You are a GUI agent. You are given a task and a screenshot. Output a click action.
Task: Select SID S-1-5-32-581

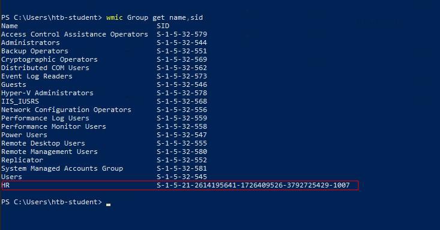click(x=182, y=168)
